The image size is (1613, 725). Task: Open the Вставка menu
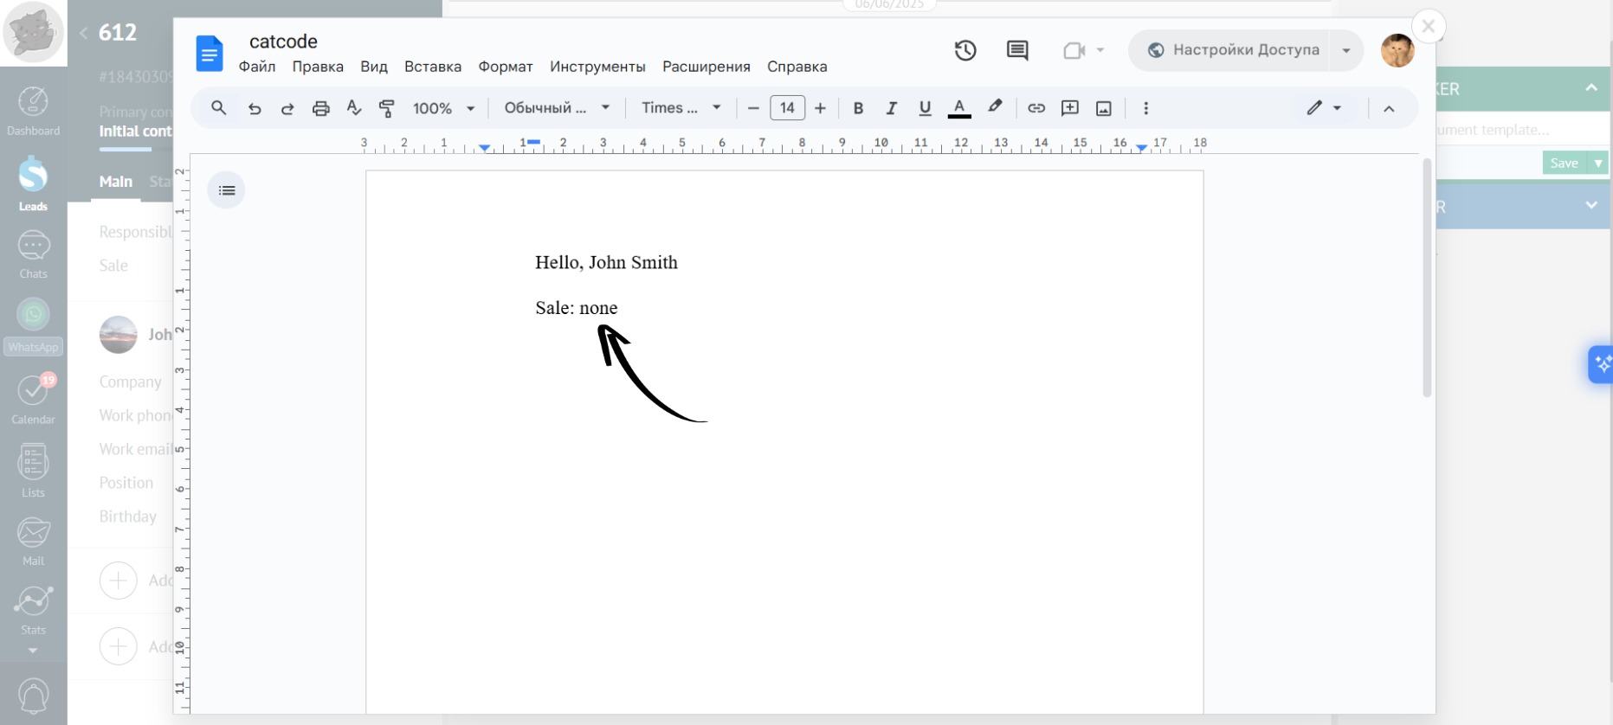pos(432,67)
